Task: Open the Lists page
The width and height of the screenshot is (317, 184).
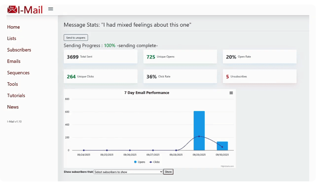Action: click(x=11, y=39)
